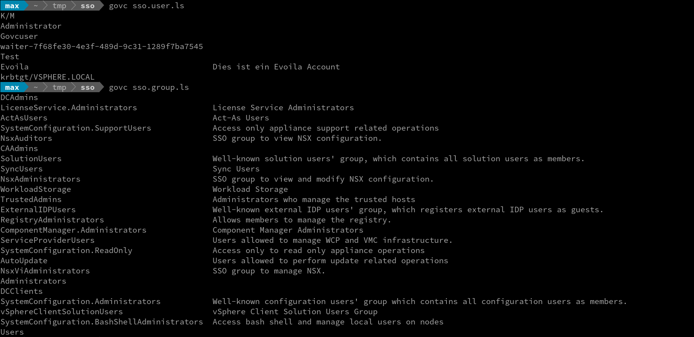Click the "Act-As Users" description text
The width and height of the screenshot is (694, 337).
tap(241, 118)
